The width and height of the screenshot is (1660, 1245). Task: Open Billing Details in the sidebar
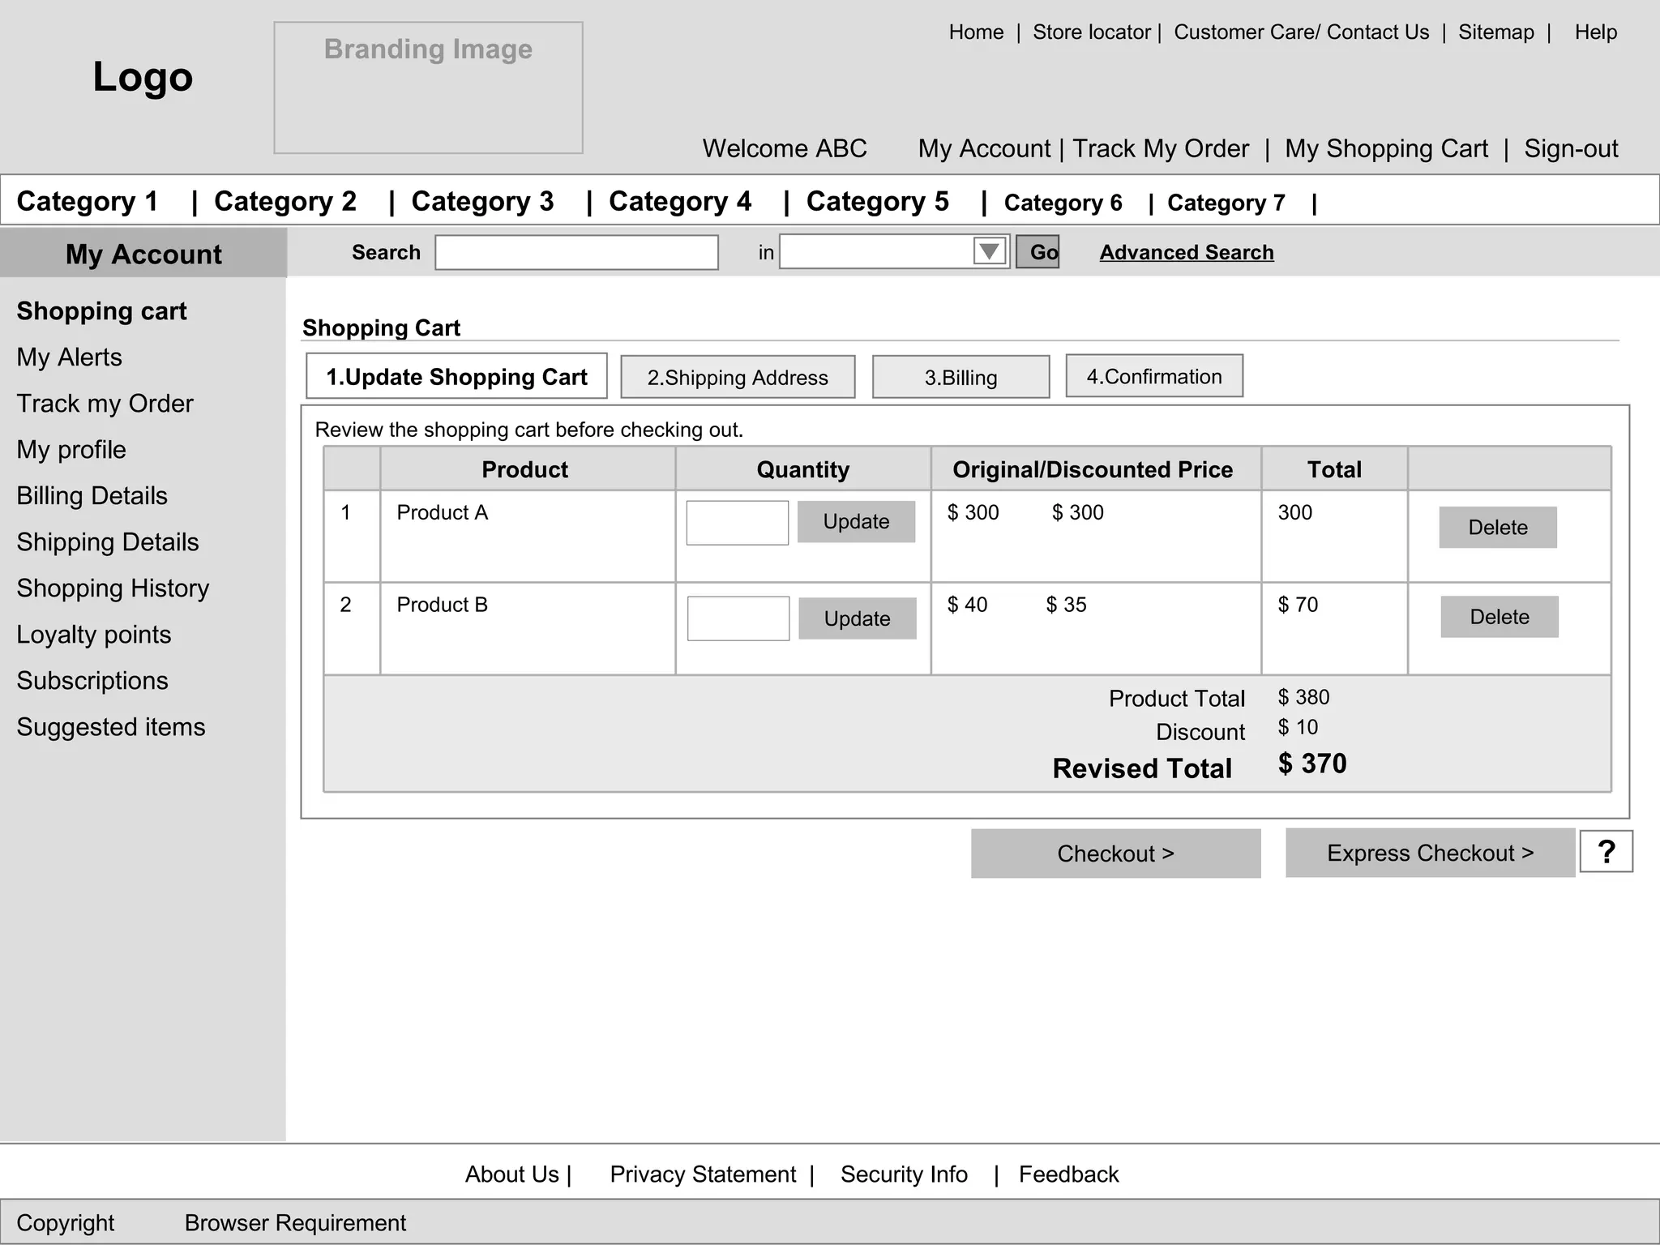point(92,496)
